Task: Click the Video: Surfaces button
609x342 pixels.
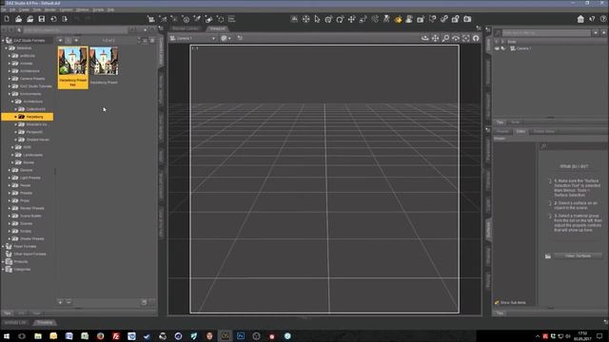Action: click(x=578, y=256)
